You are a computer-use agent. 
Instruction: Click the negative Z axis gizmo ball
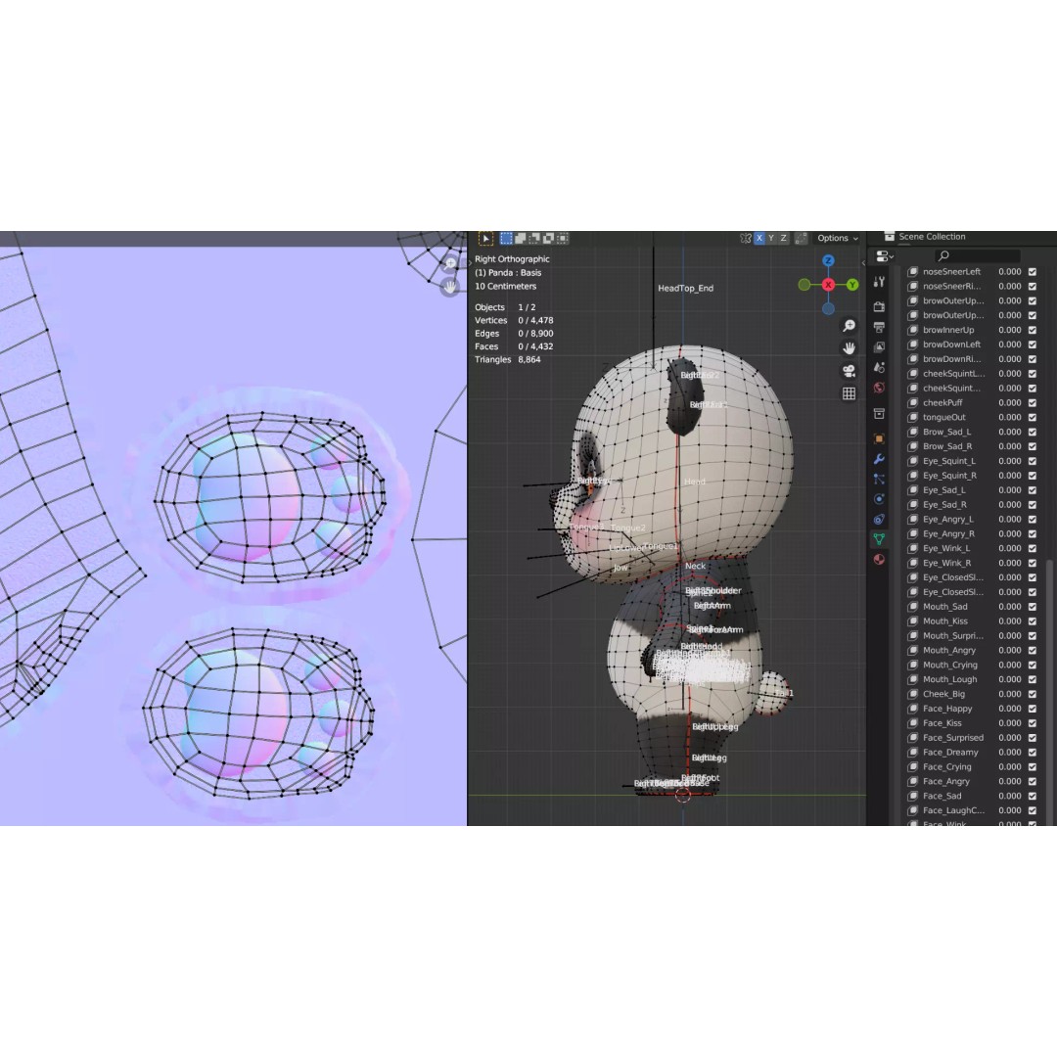(828, 308)
